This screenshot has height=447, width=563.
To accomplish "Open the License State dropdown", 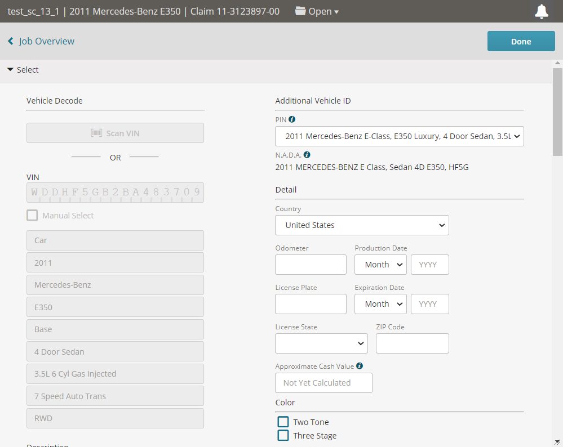I will click(x=321, y=343).
